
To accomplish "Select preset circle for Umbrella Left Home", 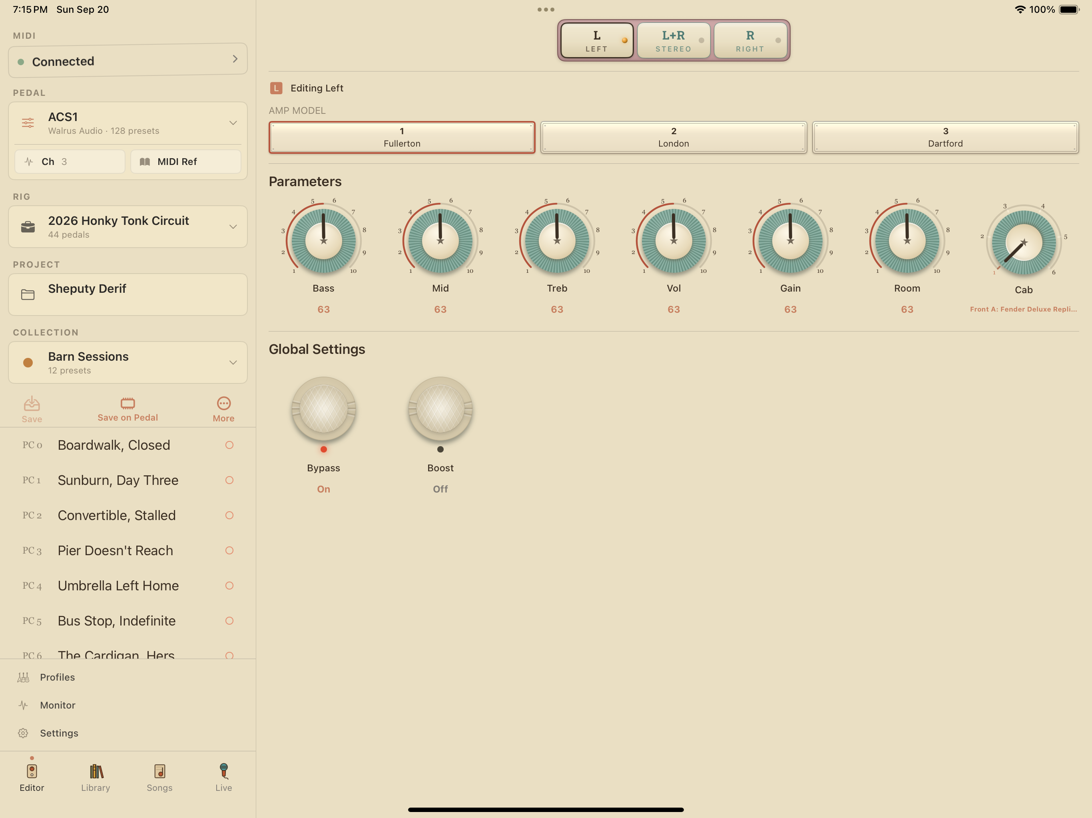I will pos(229,586).
